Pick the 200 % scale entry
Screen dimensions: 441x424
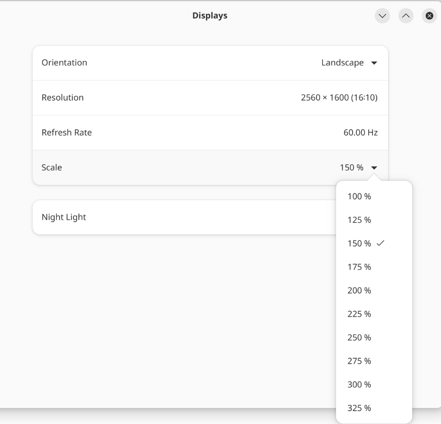pyautogui.click(x=359, y=291)
